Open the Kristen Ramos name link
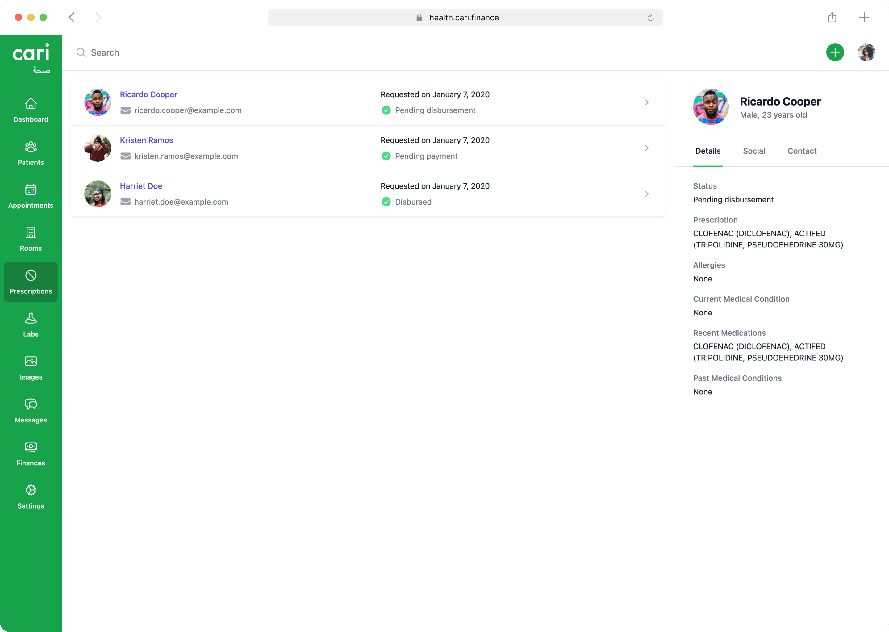Viewport: 889px width, 632px height. [146, 140]
